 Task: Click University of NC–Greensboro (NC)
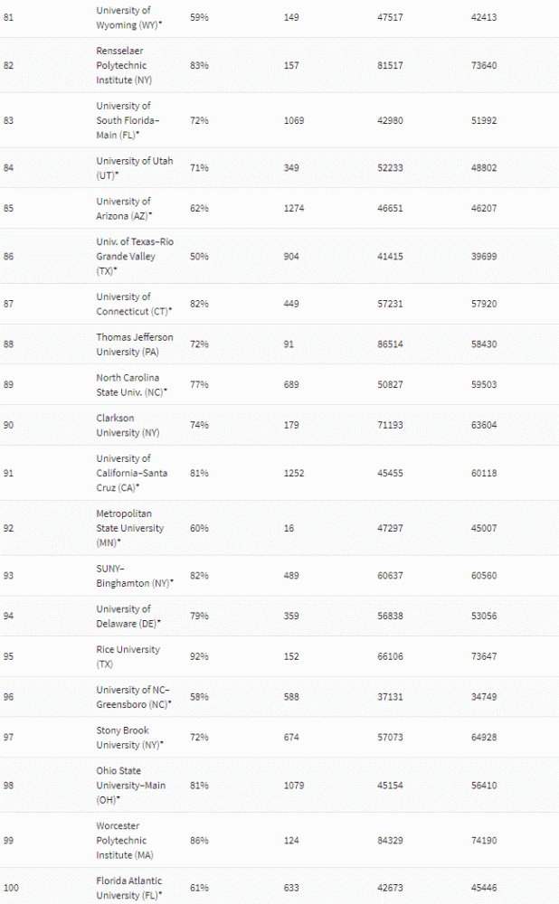click(x=132, y=697)
